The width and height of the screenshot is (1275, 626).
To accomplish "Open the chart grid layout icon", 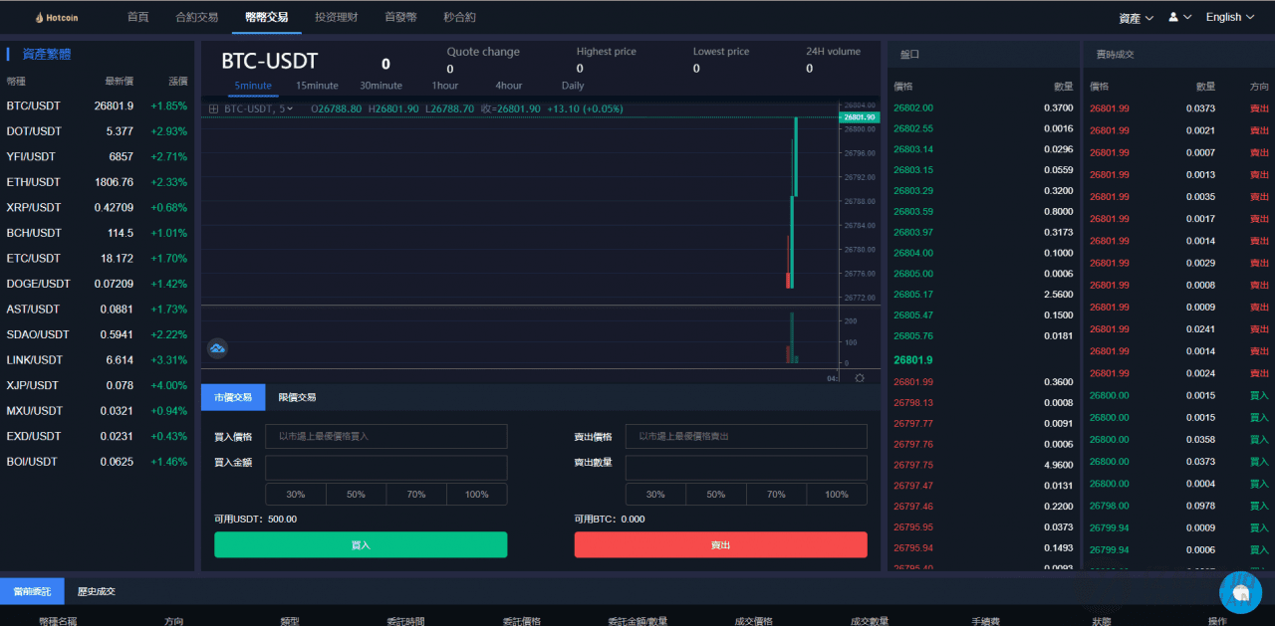I will pyautogui.click(x=214, y=108).
